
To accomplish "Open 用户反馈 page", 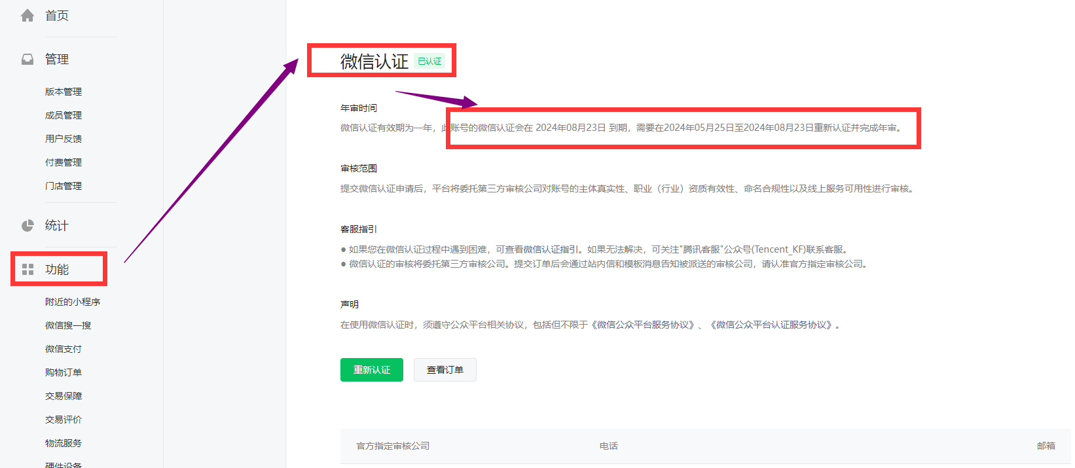I will tap(64, 139).
